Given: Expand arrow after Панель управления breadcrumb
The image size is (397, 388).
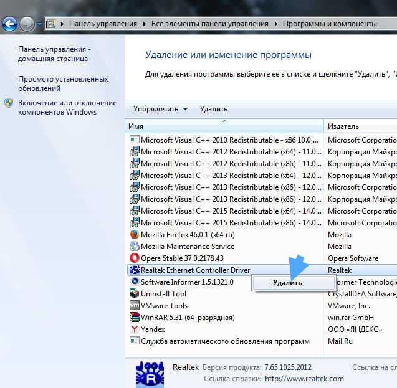Looking at the screenshot, I should (x=145, y=24).
